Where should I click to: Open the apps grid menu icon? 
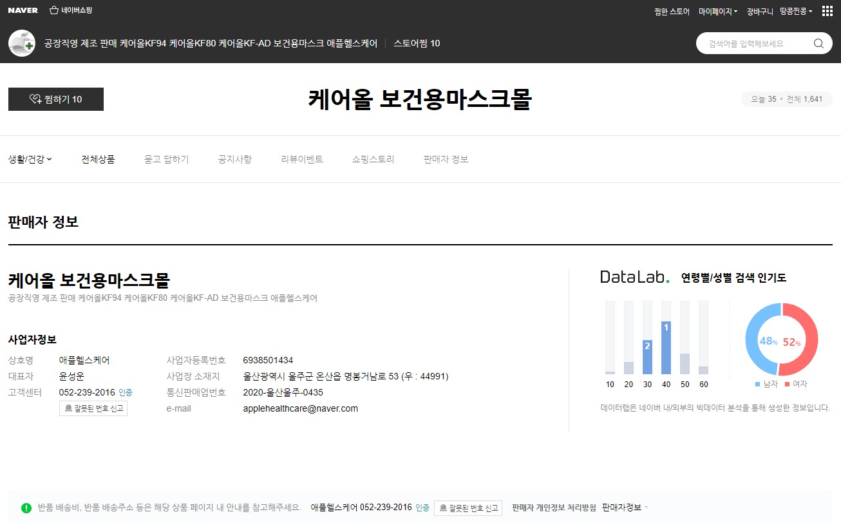tap(827, 11)
